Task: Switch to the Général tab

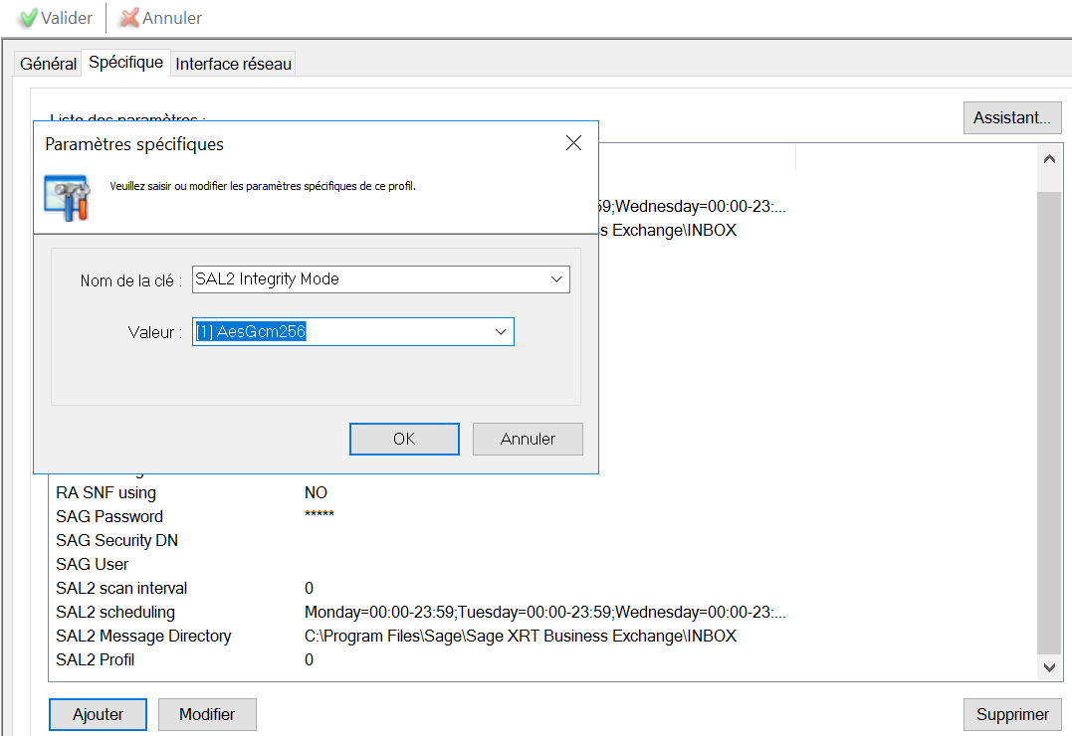Action: [48, 64]
